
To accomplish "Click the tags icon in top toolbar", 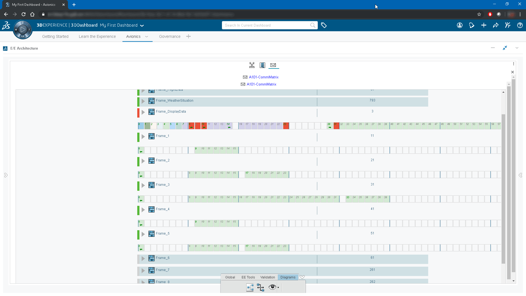I will pos(324,25).
